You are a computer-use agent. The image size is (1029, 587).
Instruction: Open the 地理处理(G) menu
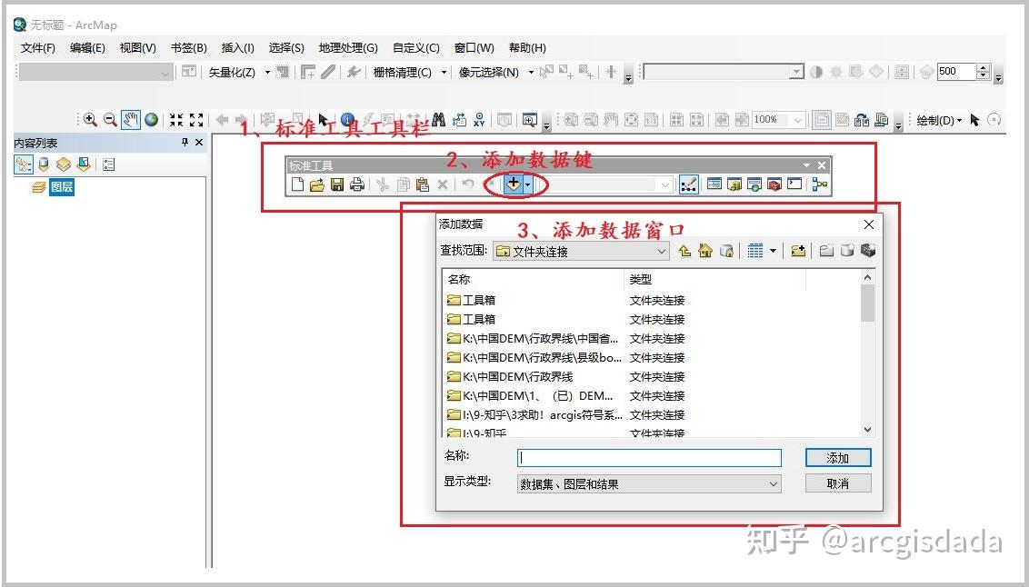pyautogui.click(x=348, y=48)
